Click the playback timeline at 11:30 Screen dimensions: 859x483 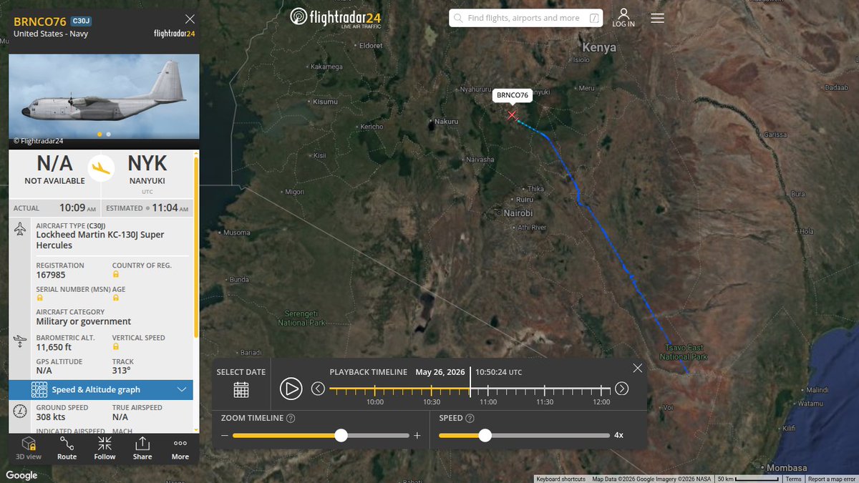tap(545, 390)
